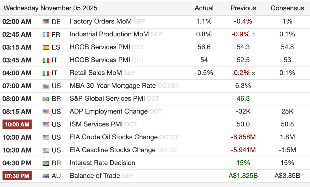The image size is (310, 187).
Task: Open EIA Crude Oil Stocks Change
Action: coord(114,137)
